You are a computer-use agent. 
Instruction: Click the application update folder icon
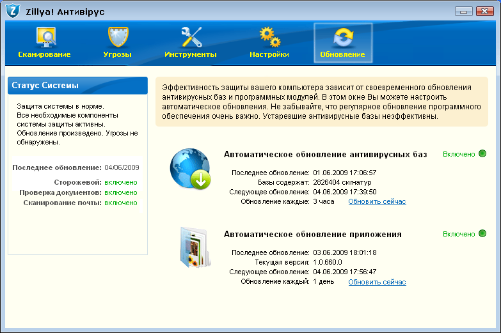tap(195, 247)
